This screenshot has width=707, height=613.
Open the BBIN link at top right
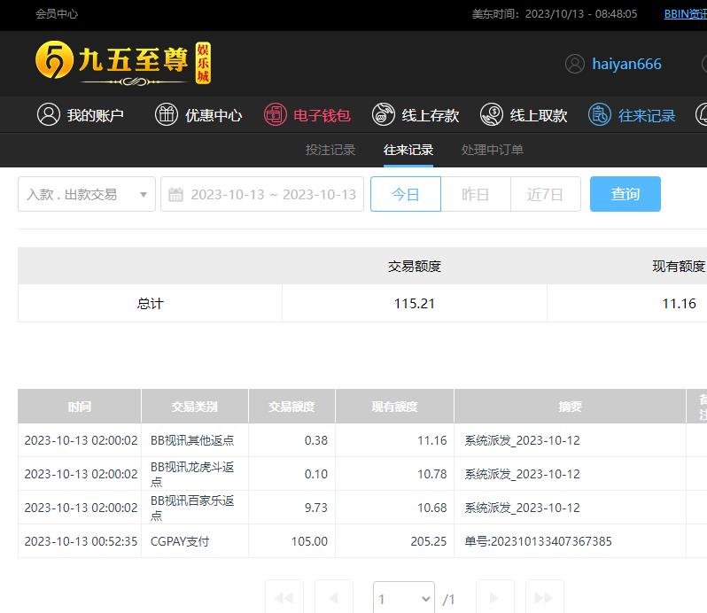pyautogui.click(x=685, y=14)
